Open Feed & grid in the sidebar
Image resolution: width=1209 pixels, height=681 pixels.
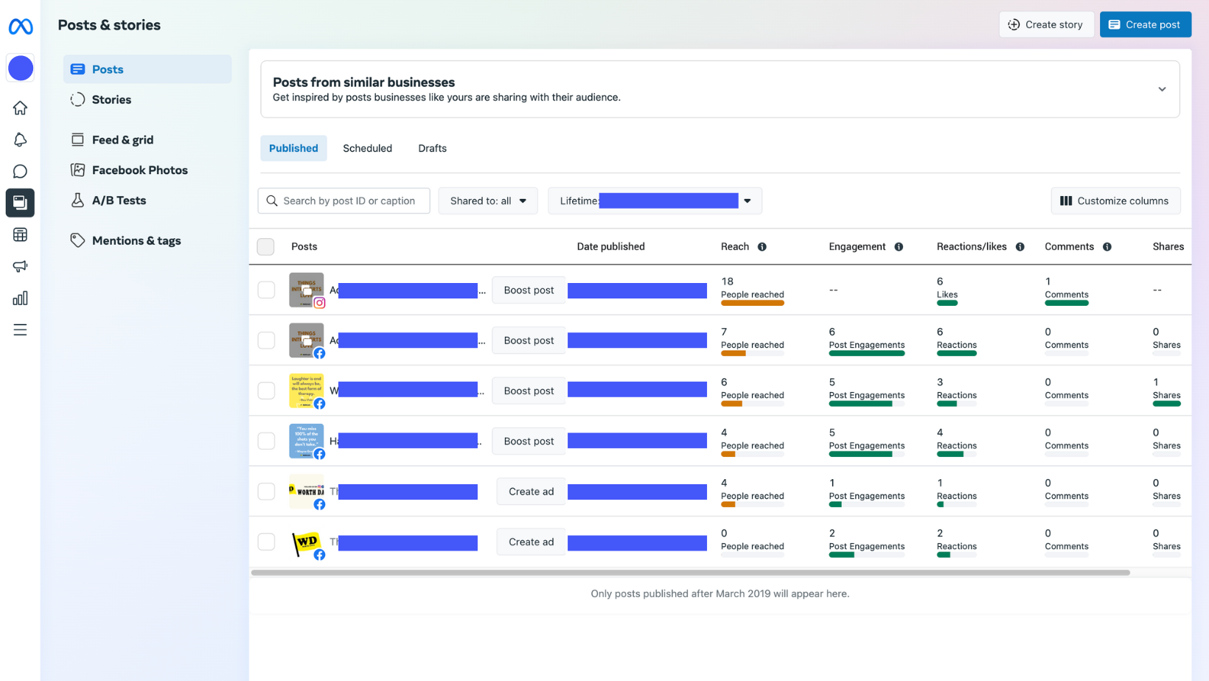click(147, 139)
